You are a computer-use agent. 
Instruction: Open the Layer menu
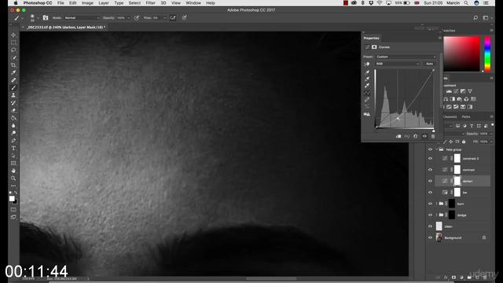click(x=104, y=3)
